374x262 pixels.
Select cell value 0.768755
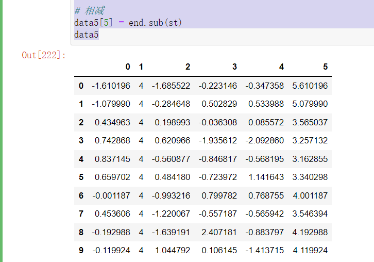click(x=266, y=195)
